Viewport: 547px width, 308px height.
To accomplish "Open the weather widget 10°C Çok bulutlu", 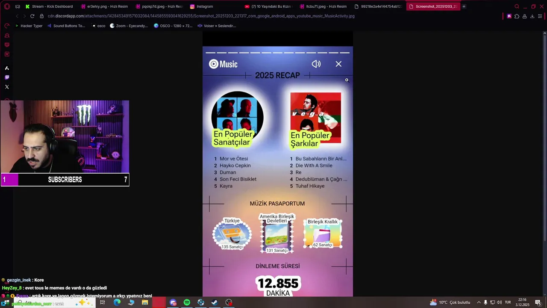I will point(450,302).
